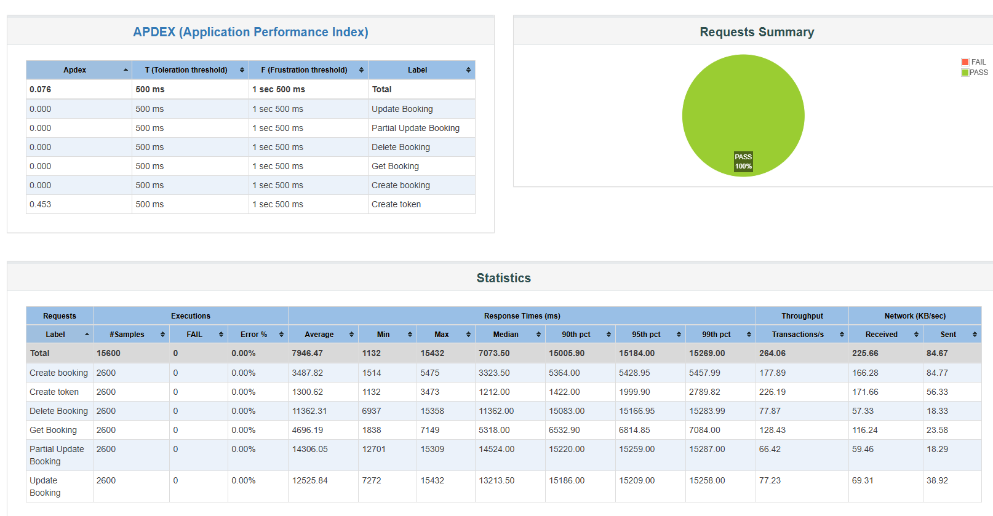Image resolution: width=993 pixels, height=516 pixels.
Task: Click the Requests Summary panel heading
Action: coord(757,32)
